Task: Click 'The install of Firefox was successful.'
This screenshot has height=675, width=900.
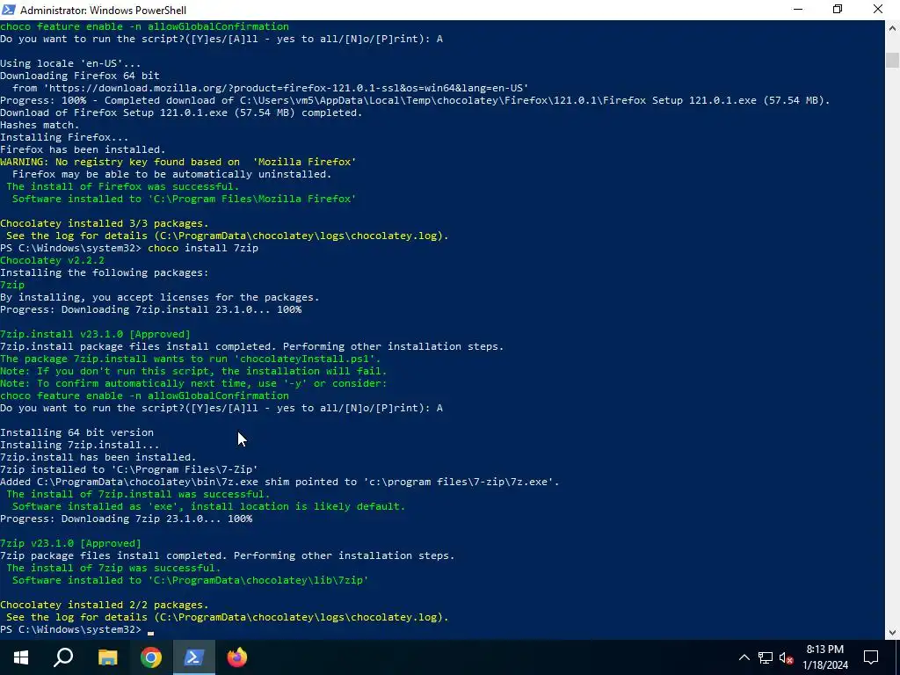Action: click(123, 186)
